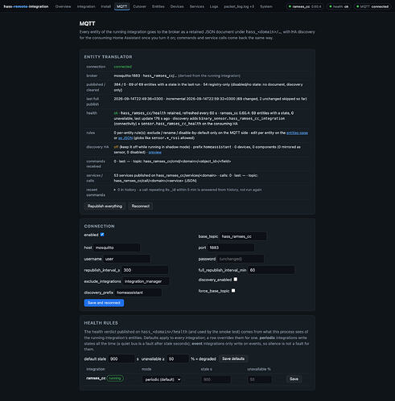The image size is (395, 401).
Task: Open the Integration tab
Action: click(86, 6)
